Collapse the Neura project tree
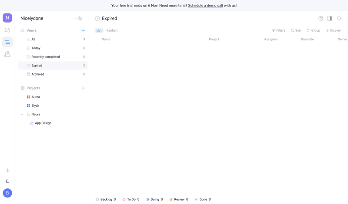This screenshot has height=204, width=348. pos(22,115)
